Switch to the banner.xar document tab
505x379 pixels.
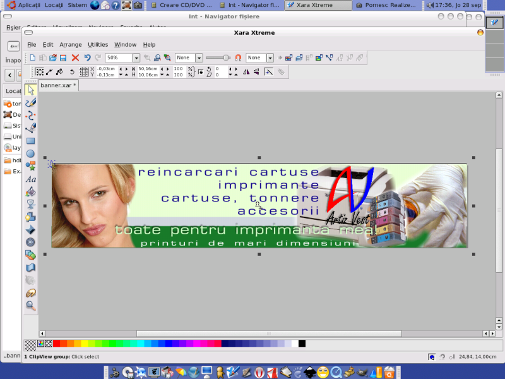pyautogui.click(x=58, y=85)
